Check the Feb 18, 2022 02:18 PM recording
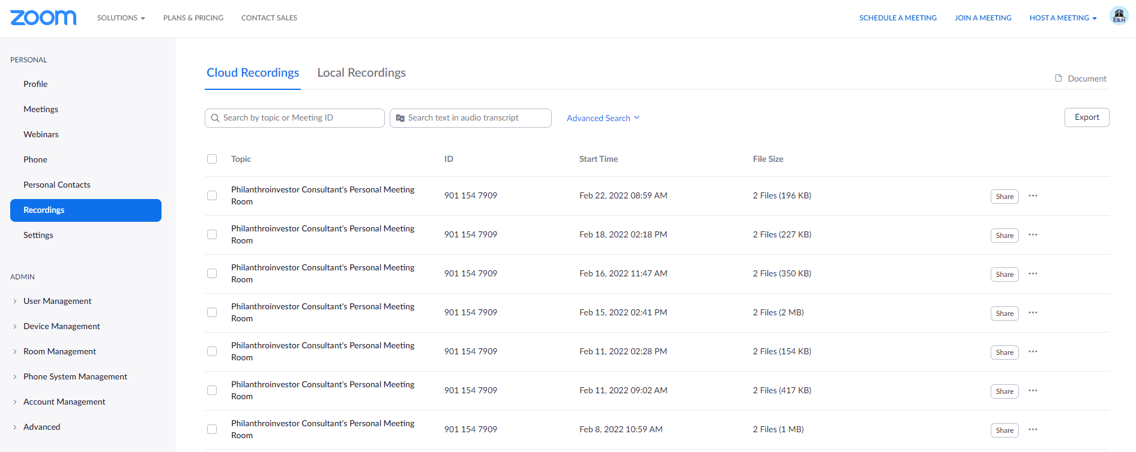 (x=212, y=234)
